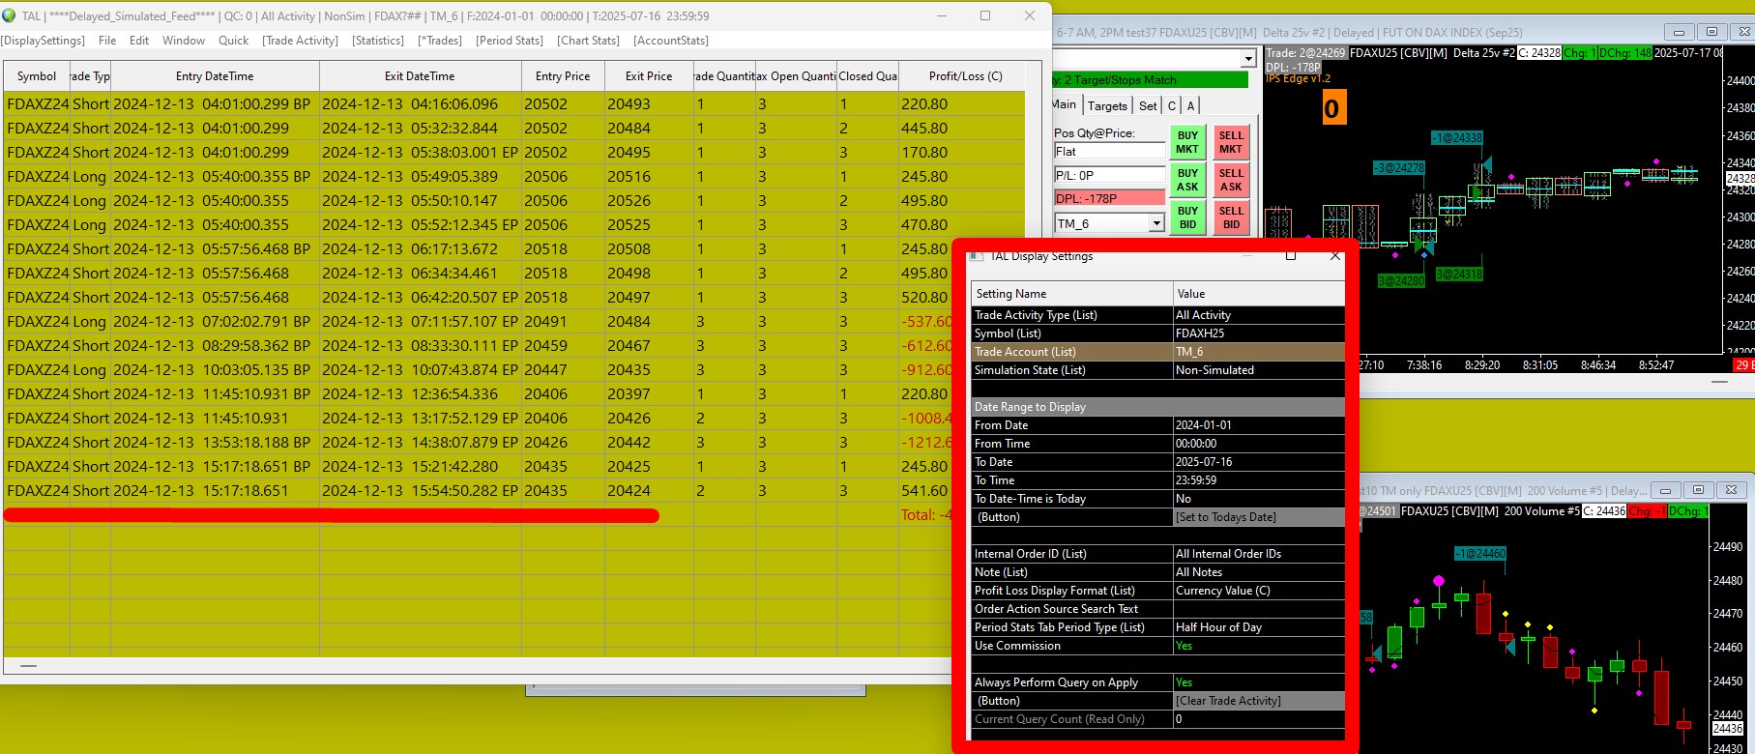Click the BUY MKT button

[1187, 142]
